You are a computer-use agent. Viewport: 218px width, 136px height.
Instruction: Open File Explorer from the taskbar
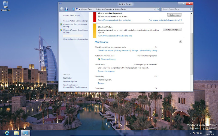pos(16,133)
